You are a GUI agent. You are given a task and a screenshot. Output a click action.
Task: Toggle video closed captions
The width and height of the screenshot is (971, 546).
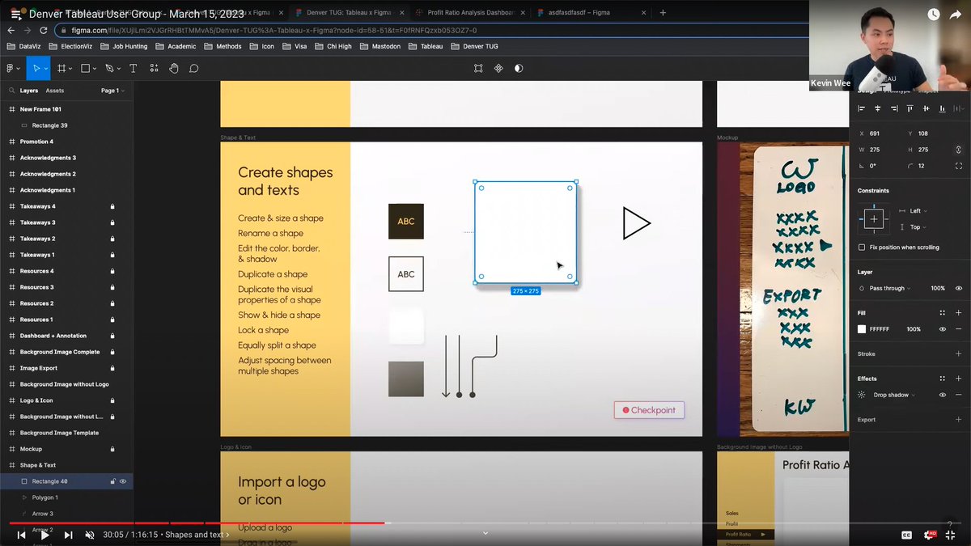tap(906, 535)
